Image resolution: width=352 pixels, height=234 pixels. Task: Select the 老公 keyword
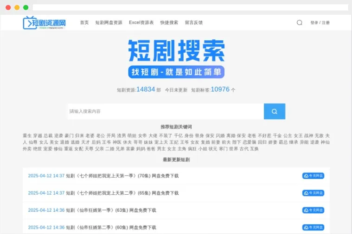(x=101, y=135)
